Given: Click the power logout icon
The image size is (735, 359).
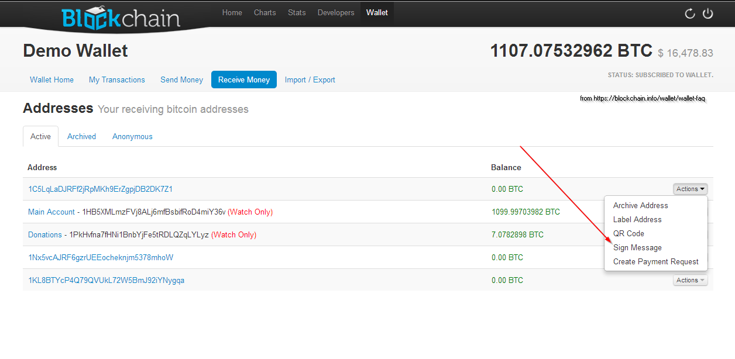Looking at the screenshot, I should click(x=708, y=13).
